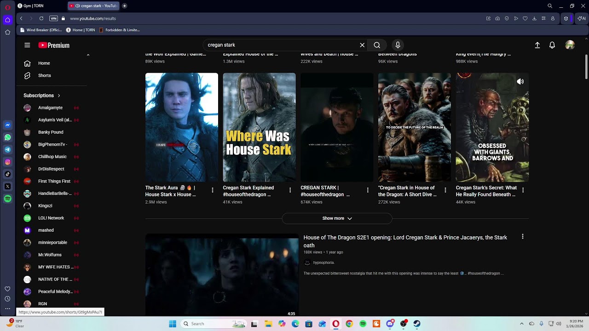Image resolution: width=589 pixels, height=331 pixels.
Task: Show hidden system tray icons
Action: click(x=521, y=324)
